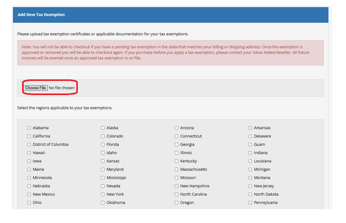Enable the Arkansas checkbox
Image resolution: width=346 pixels, height=223 pixels.
point(250,128)
